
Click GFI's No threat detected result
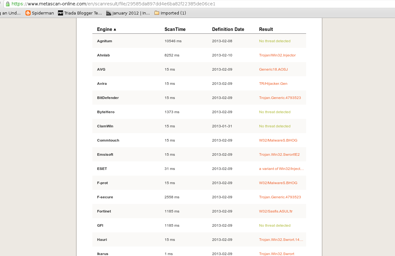(x=275, y=225)
